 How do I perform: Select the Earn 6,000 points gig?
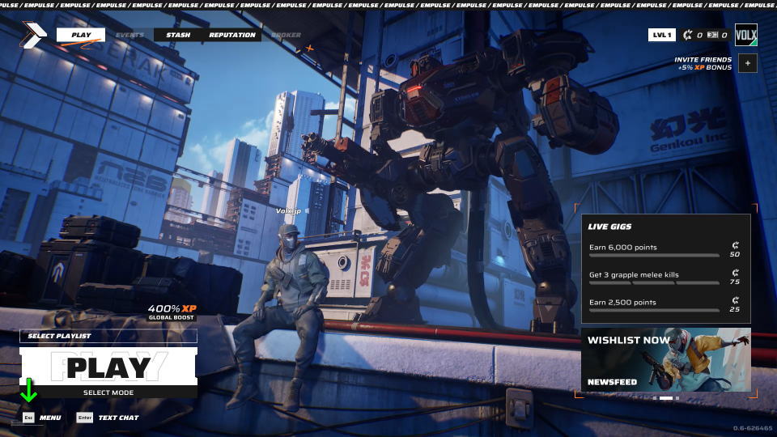664,250
